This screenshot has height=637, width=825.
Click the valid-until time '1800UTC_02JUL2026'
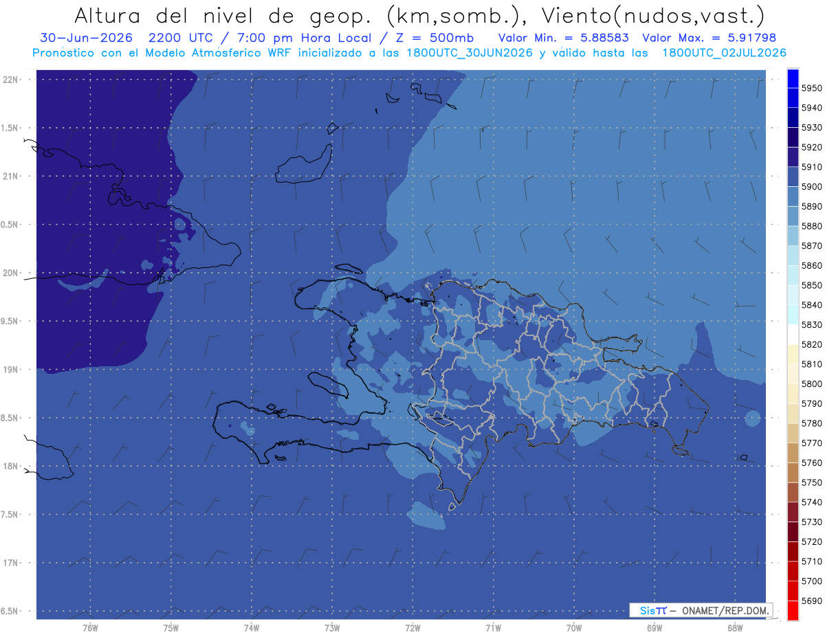(725, 52)
